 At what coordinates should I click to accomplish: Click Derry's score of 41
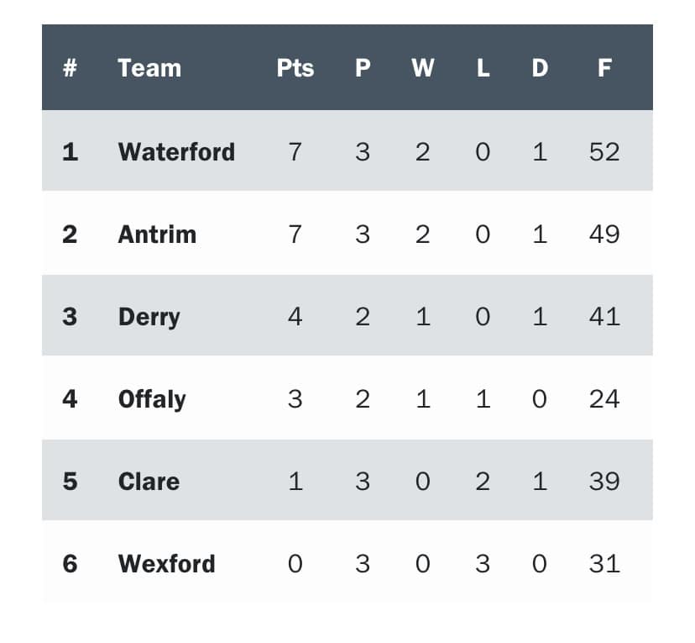604,317
